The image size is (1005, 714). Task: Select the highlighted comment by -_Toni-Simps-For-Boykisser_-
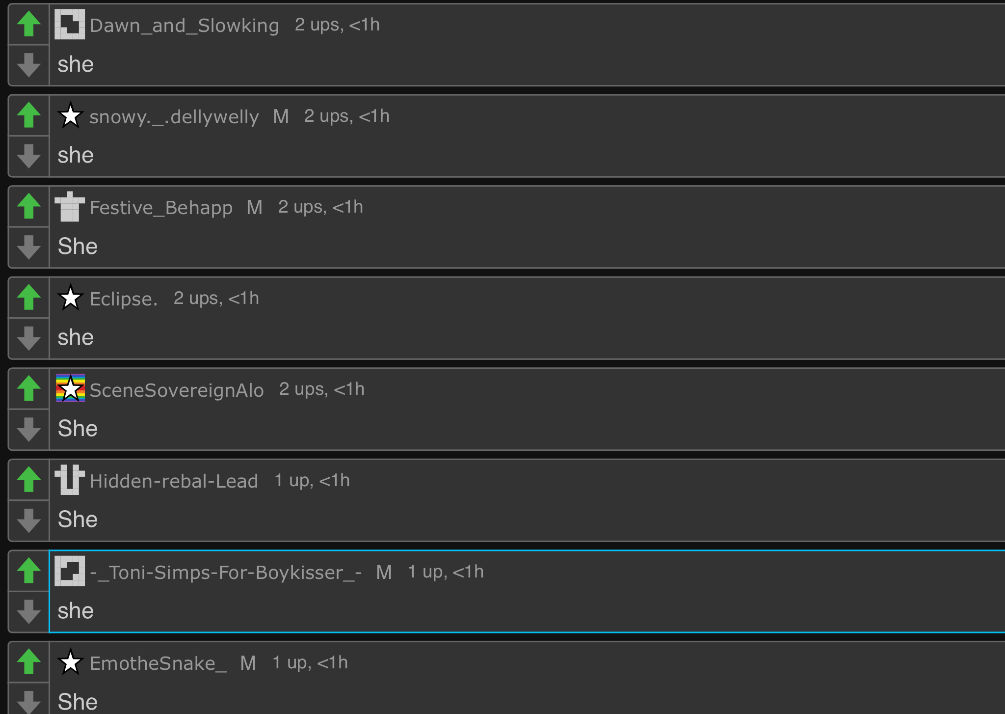coord(491,610)
